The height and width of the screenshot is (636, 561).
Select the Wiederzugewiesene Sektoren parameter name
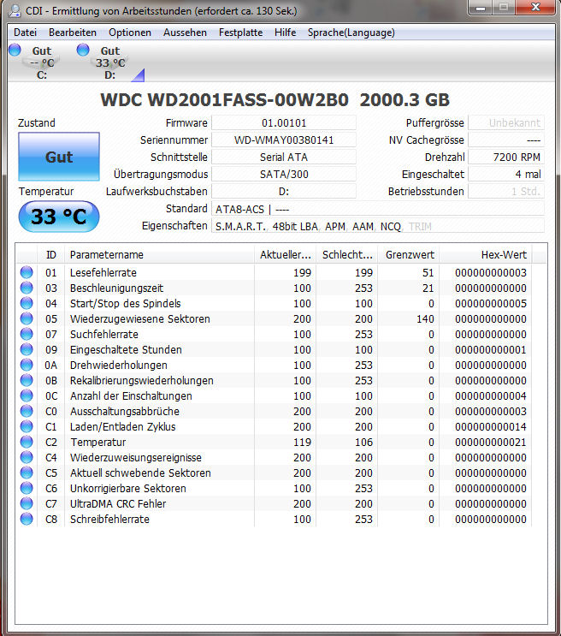click(x=140, y=318)
